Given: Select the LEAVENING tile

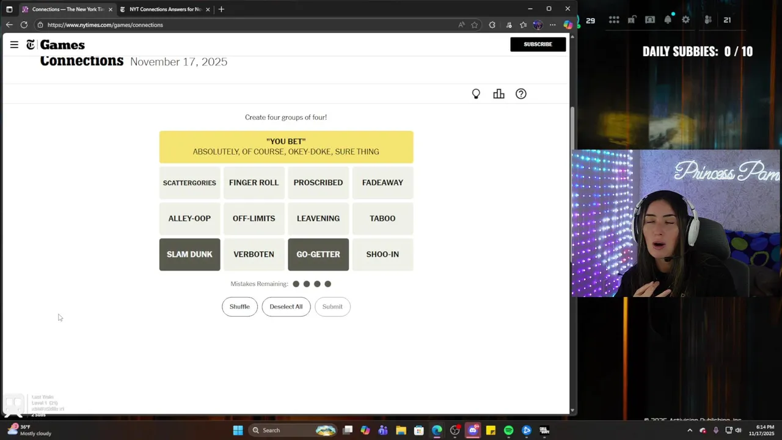Looking at the screenshot, I should coord(318,218).
